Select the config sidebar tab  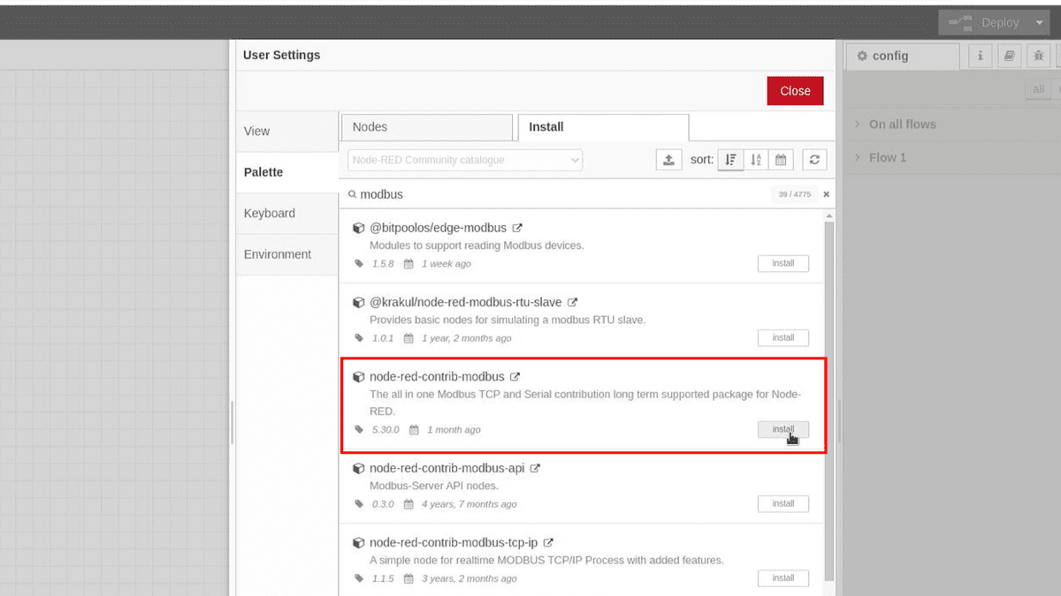pos(902,56)
